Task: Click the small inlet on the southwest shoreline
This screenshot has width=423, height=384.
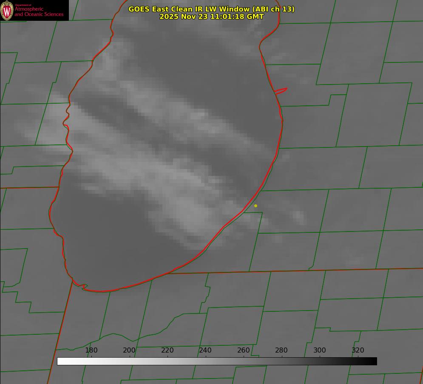Action: click(x=84, y=287)
